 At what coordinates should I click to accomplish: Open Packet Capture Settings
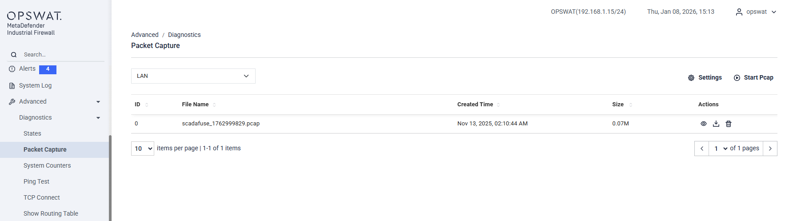coord(705,77)
